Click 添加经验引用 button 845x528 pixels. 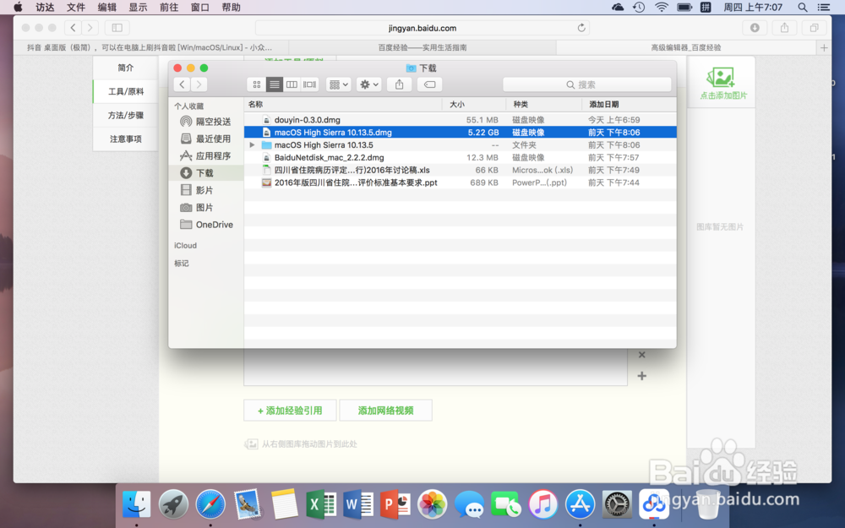pos(290,411)
